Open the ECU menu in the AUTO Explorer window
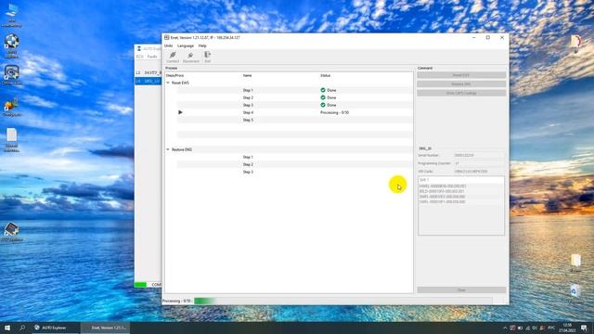 click(140, 57)
